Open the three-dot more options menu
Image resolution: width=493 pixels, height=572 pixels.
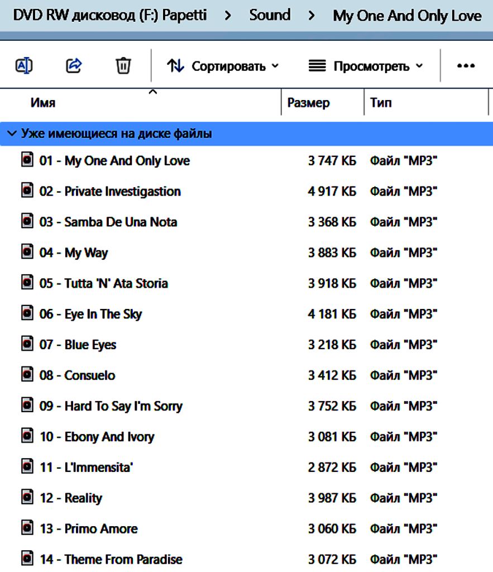pos(466,66)
